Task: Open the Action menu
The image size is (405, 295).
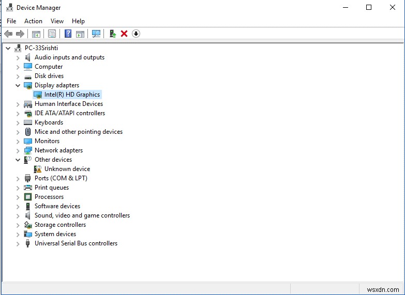Action: tap(33, 21)
